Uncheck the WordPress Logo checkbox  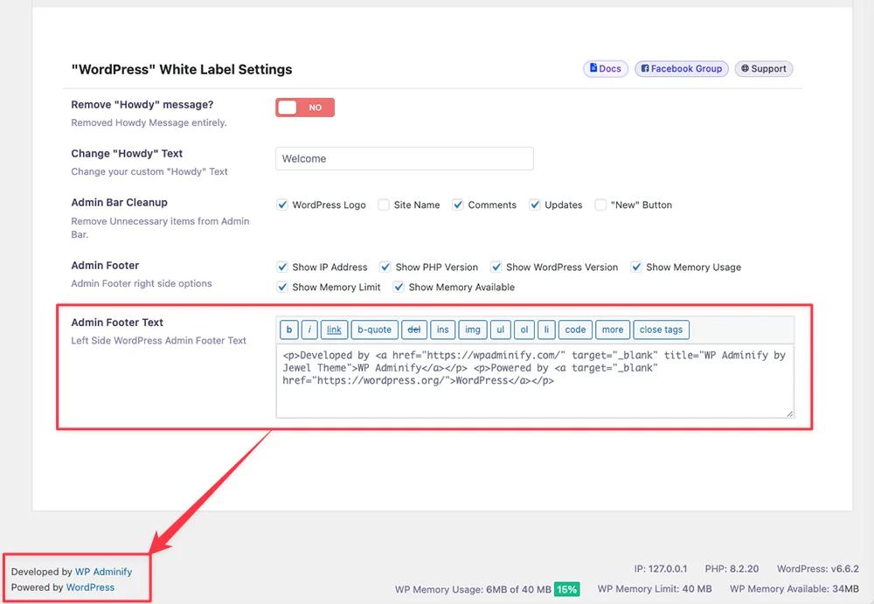pyautogui.click(x=282, y=205)
